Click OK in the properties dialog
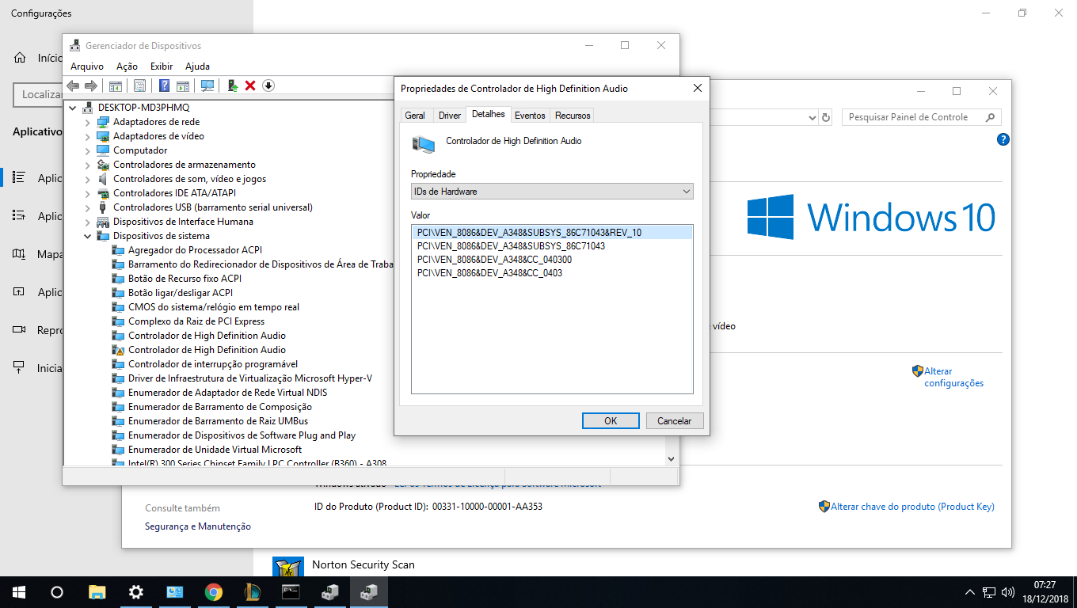The height and width of the screenshot is (608, 1077). tap(611, 421)
